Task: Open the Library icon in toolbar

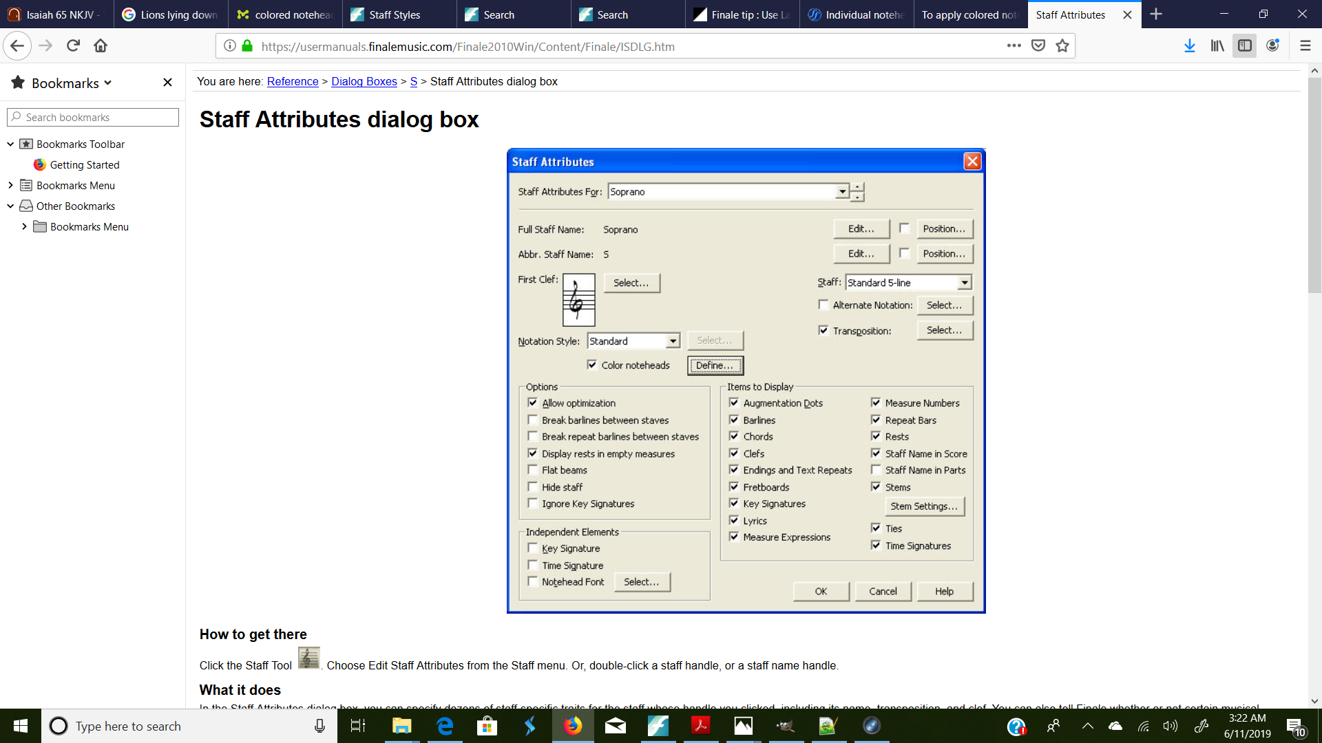Action: (1217, 46)
